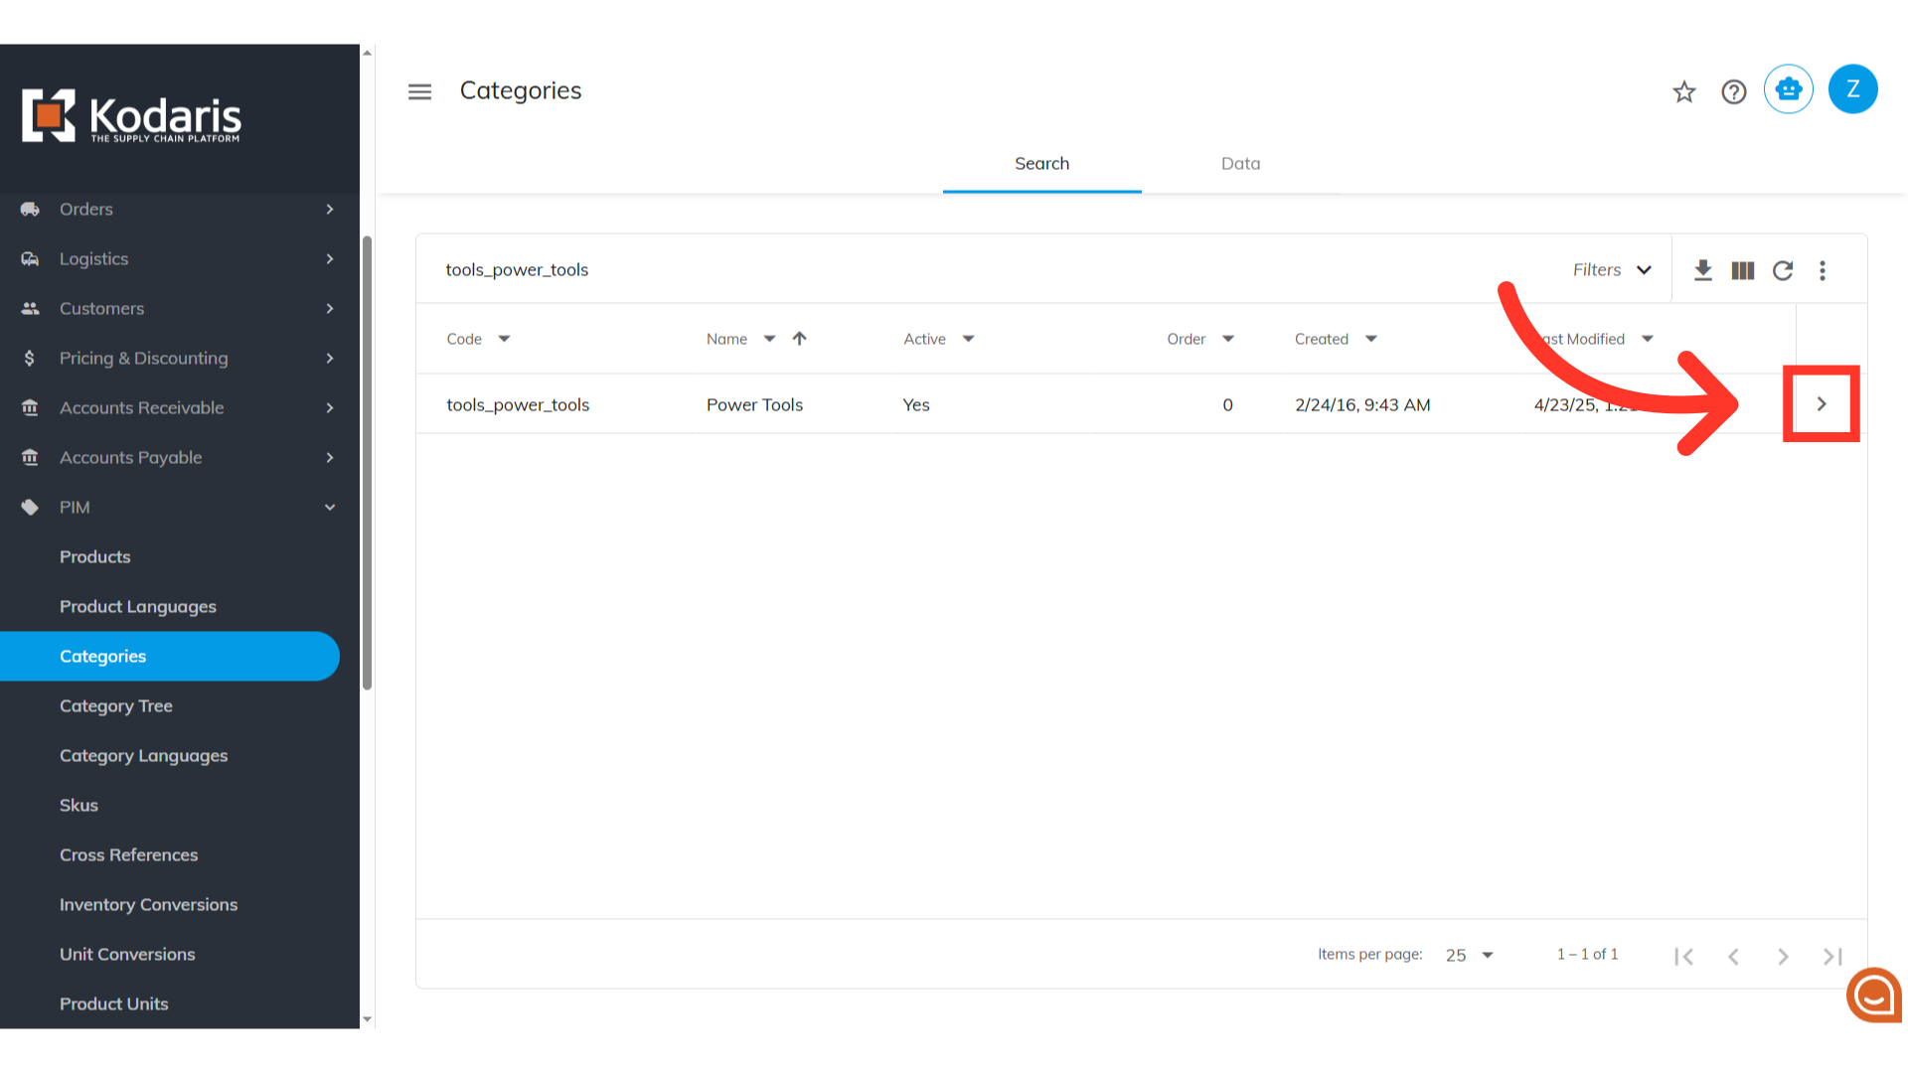Open the tools_power_tools row details arrow
The height and width of the screenshot is (1073, 1908).
pos(1822,403)
